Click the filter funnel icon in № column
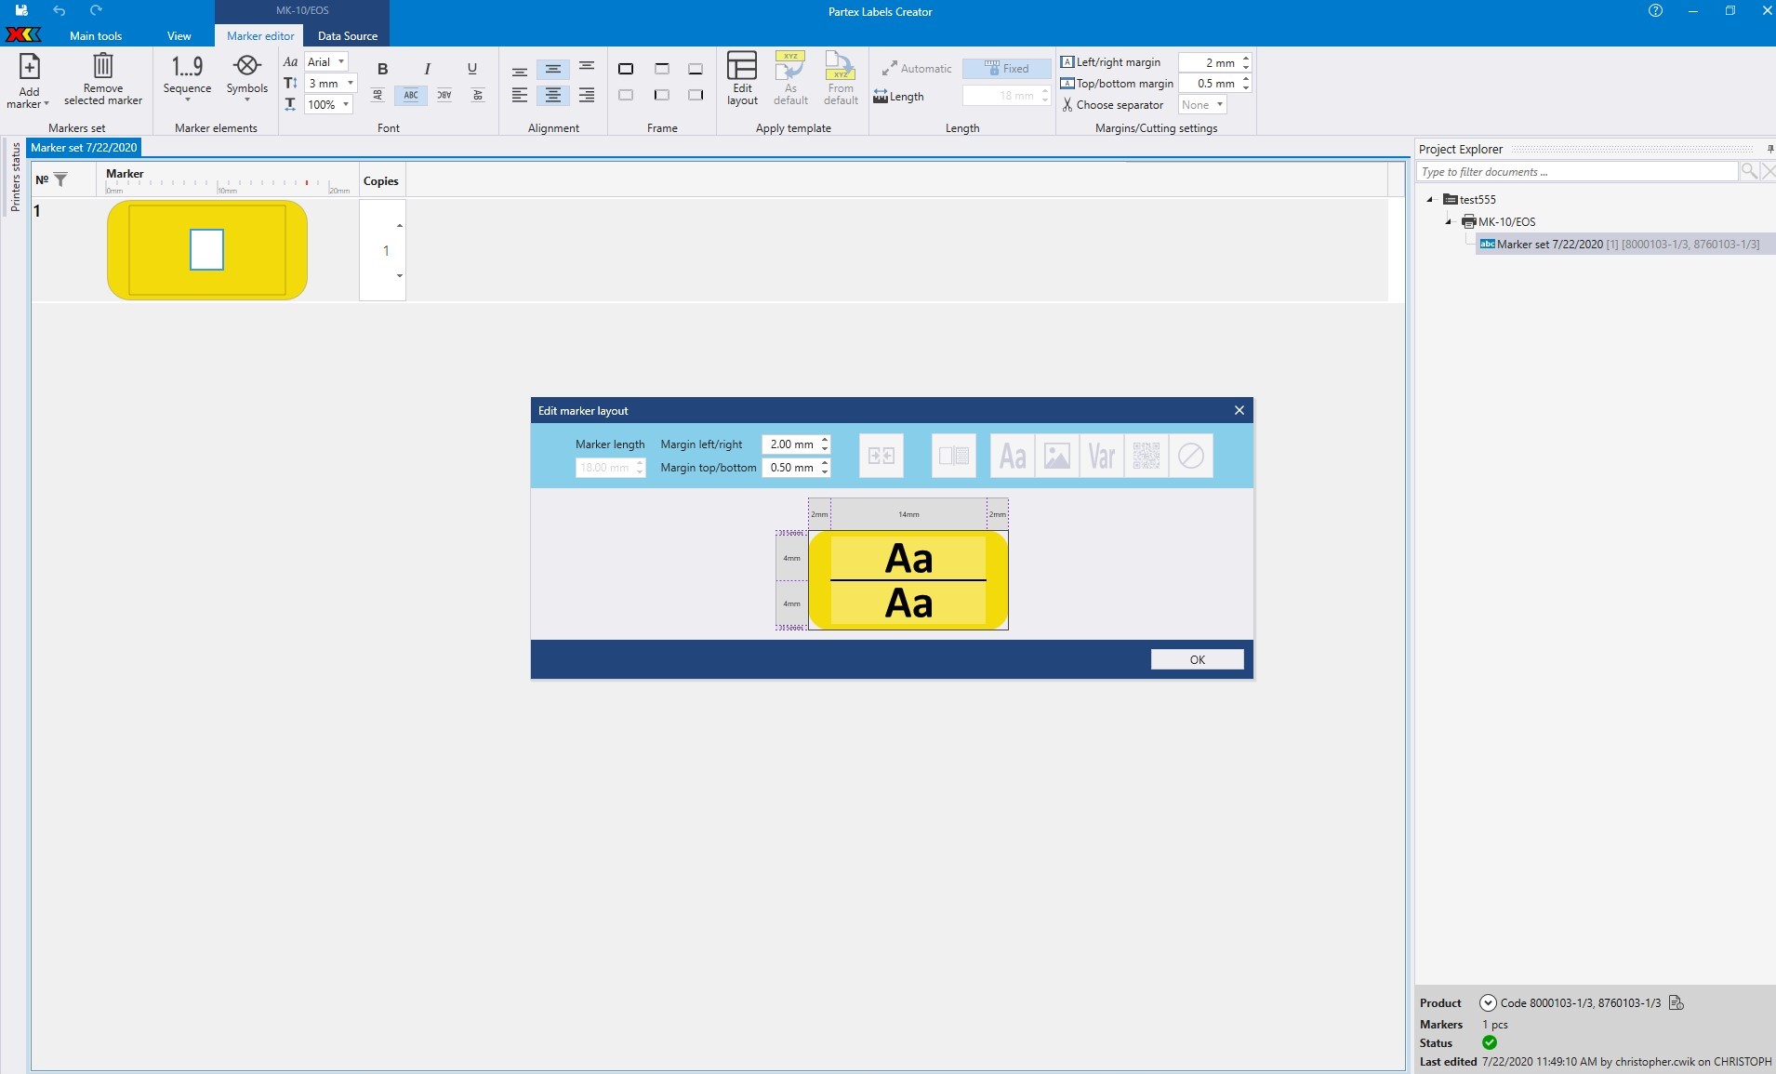Screen dimensions: 1776x1074 click(60, 179)
